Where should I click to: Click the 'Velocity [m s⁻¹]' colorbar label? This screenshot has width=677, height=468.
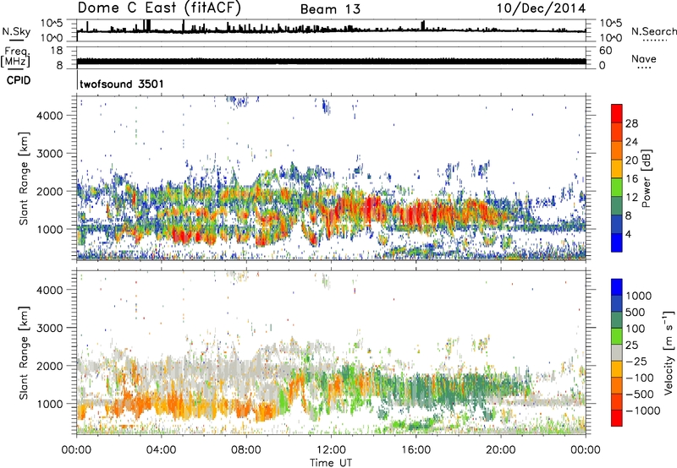[x=669, y=352]
